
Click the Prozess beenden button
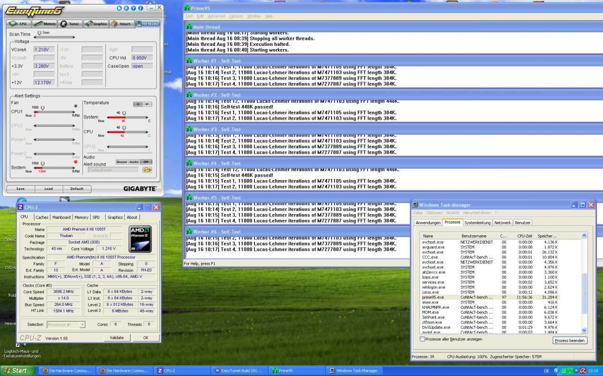point(570,340)
